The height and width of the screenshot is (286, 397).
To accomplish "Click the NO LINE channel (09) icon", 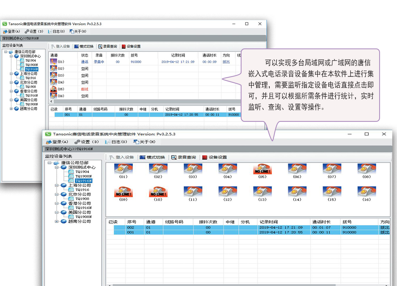I will coord(123,192).
